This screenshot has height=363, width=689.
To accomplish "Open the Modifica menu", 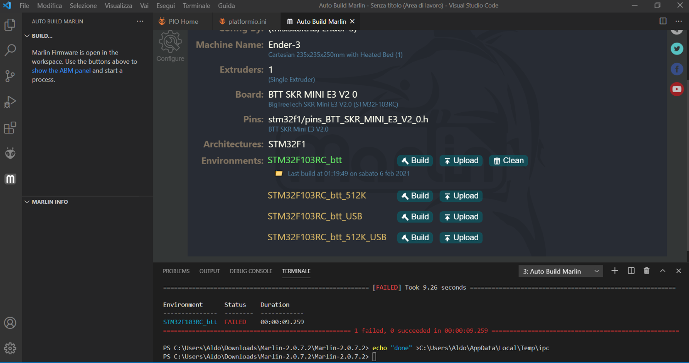I will (50, 5).
